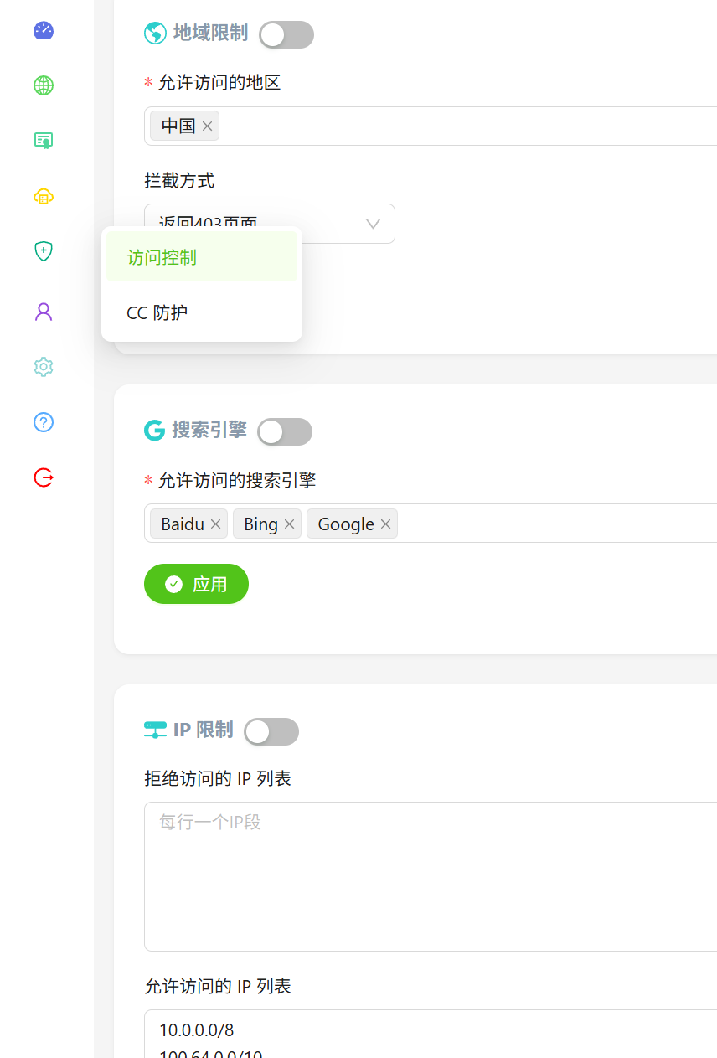Open settings with the gear icon

point(43,366)
